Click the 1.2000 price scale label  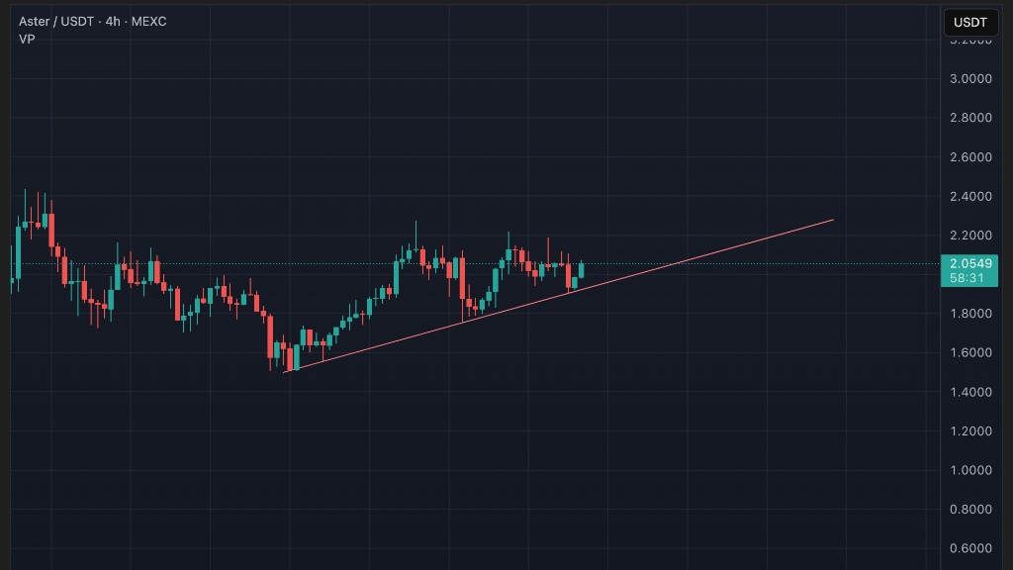(969, 430)
